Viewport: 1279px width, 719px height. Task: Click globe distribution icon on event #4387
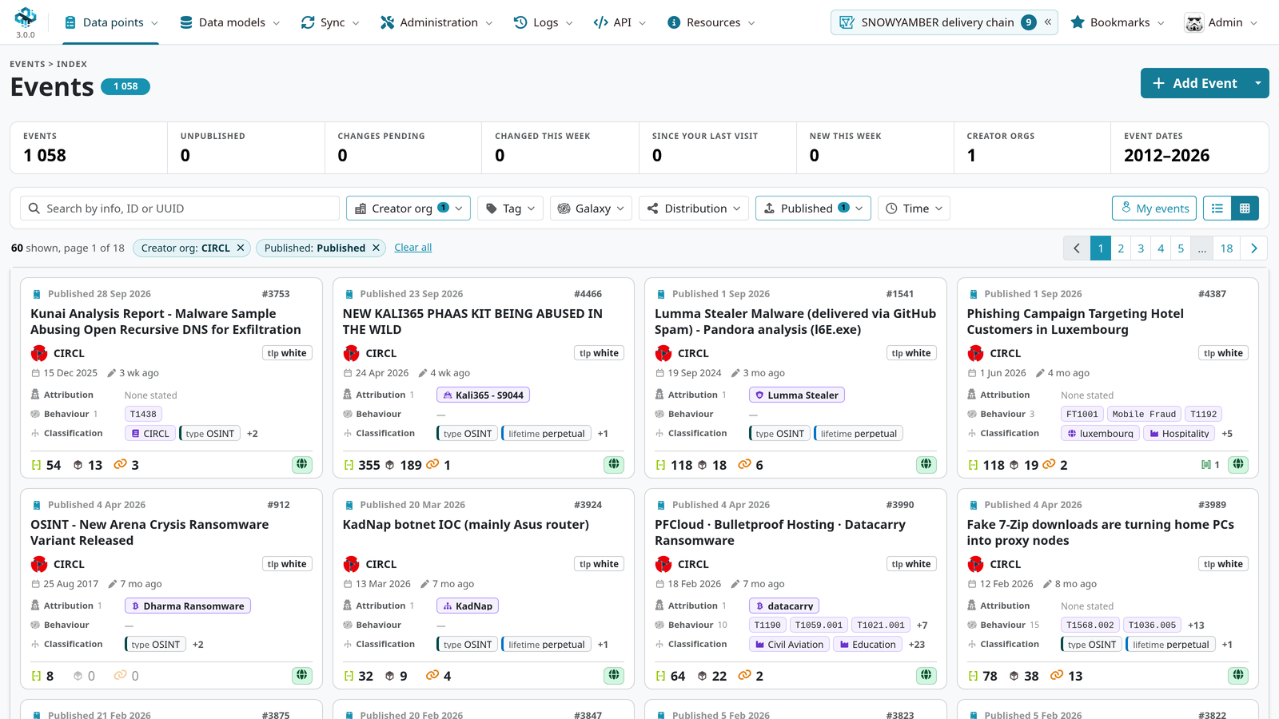(x=1238, y=464)
